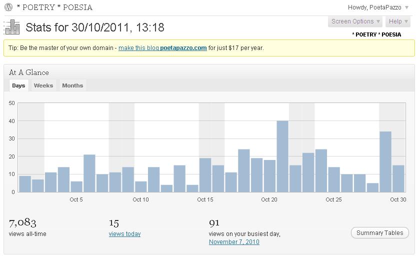Image resolution: width=418 pixels, height=258 pixels.
Task: Click the small POETRY POESIA label under Help
Action: point(376,35)
